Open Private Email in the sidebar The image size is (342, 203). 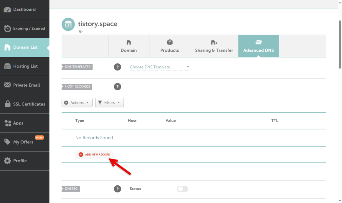point(25,85)
